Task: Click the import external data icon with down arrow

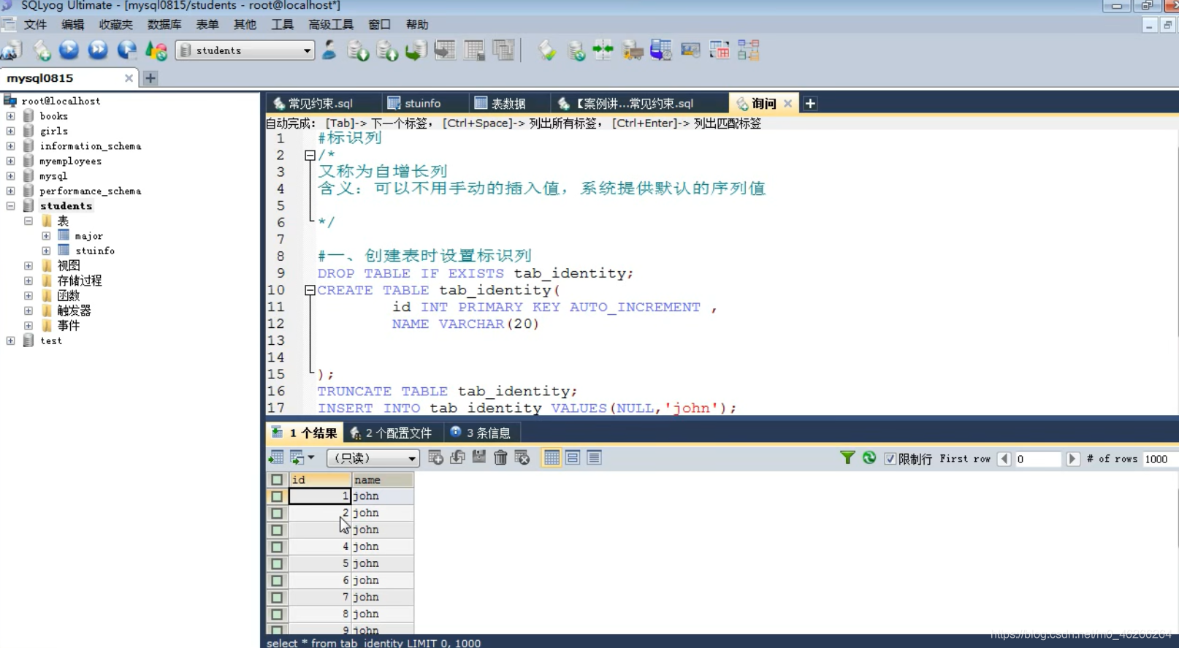Action: pos(358,50)
